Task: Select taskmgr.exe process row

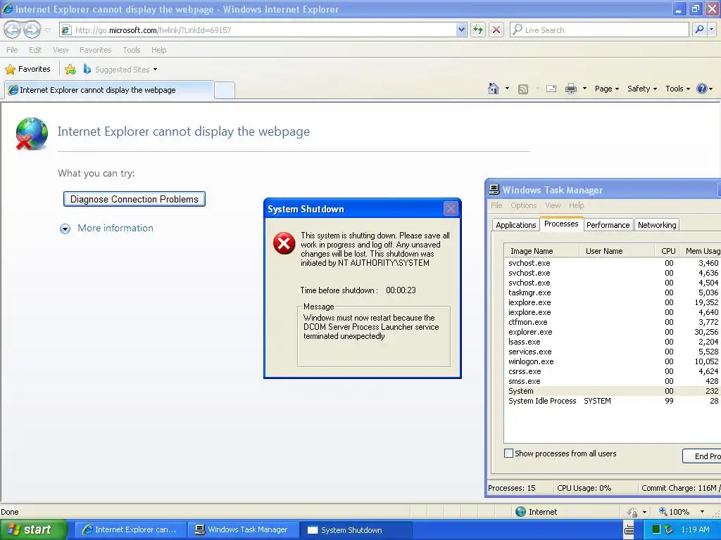Action: pos(613,292)
